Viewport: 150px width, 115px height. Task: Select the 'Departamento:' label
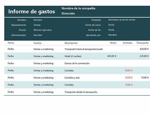pos(19,25)
